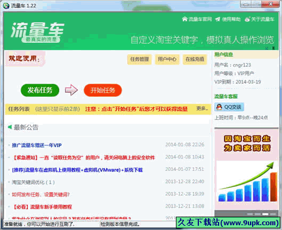
Task: Open the 用户中心 tab
Action: [x=167, y=59]
